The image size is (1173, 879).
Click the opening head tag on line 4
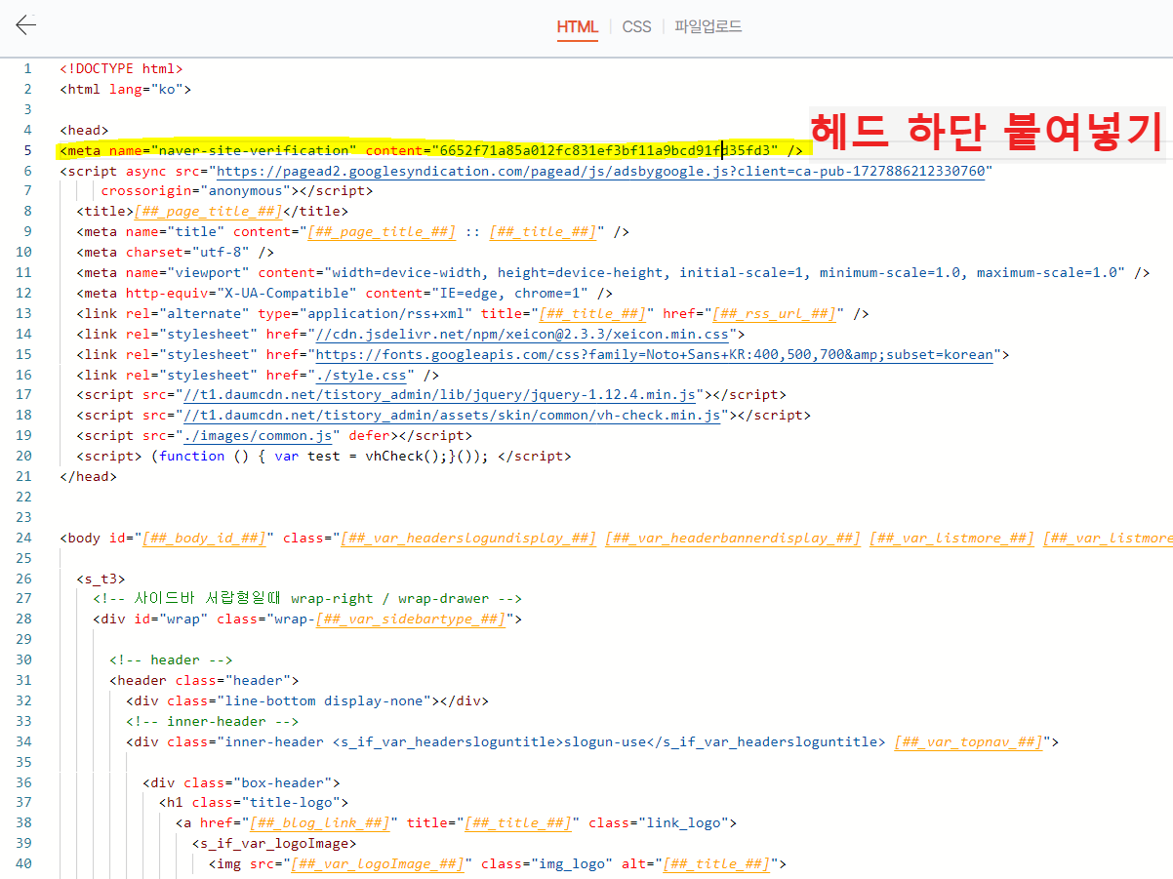coord(84,130)
